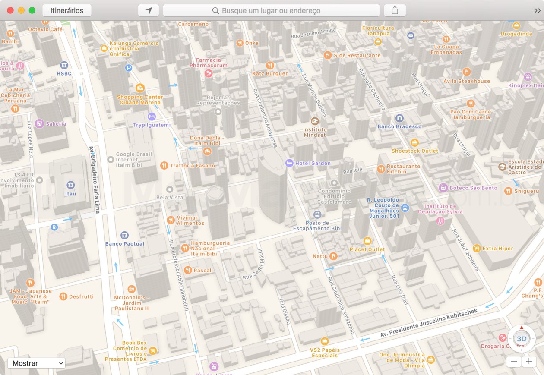
Task: Click the Placet Outlet shop pin
Action: click(x=367, y=241)
